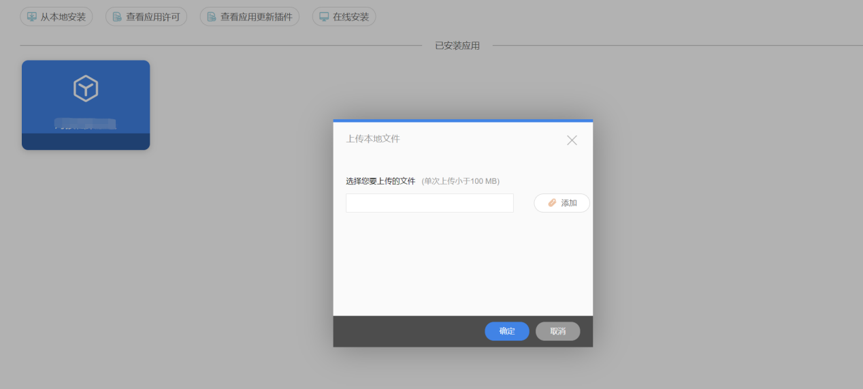Click the document icon beside 查看应用许可
This screenshot has height=389, width=863.
click(117, 17)
